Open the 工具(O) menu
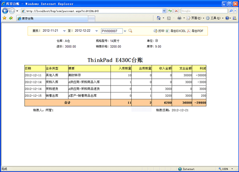This screenshot has width=239, height=172. point(214,18)
